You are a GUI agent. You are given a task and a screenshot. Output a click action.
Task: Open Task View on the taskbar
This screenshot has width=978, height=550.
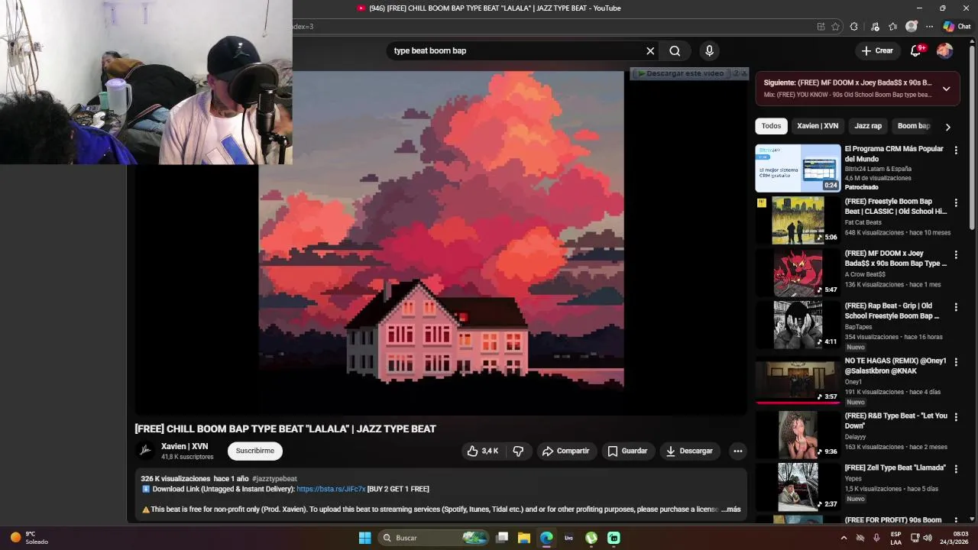coord(502,538)
